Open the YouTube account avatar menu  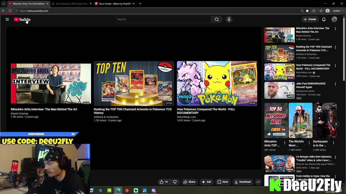pos(334,19)
